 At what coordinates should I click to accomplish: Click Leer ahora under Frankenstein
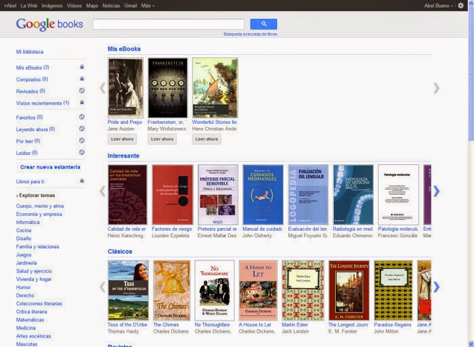tap(162, 139)
